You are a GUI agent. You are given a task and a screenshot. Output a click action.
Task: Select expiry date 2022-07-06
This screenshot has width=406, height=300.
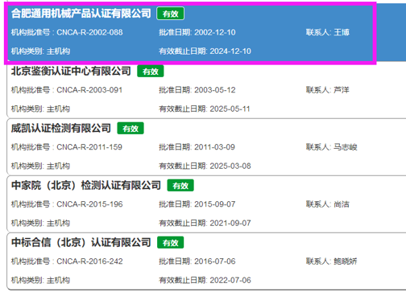click(230, 280)
